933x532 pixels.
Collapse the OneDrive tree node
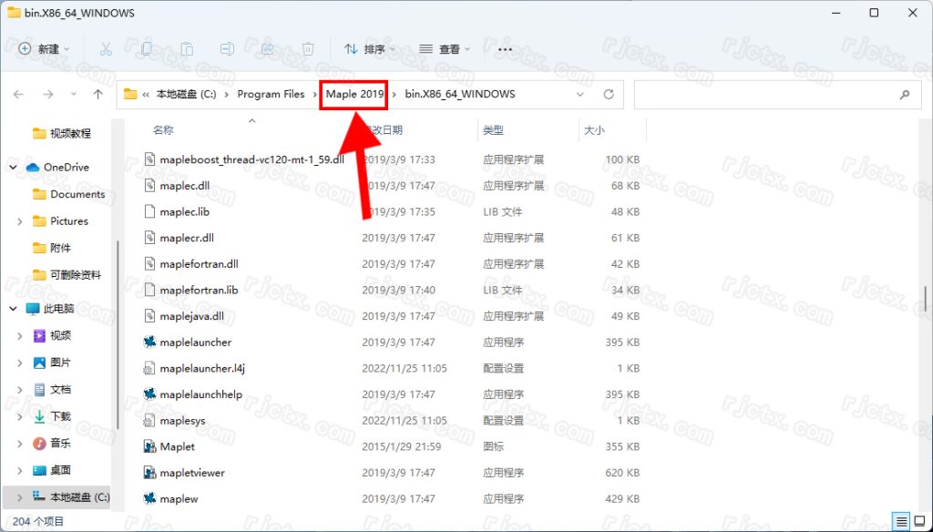tap(14, 168)
